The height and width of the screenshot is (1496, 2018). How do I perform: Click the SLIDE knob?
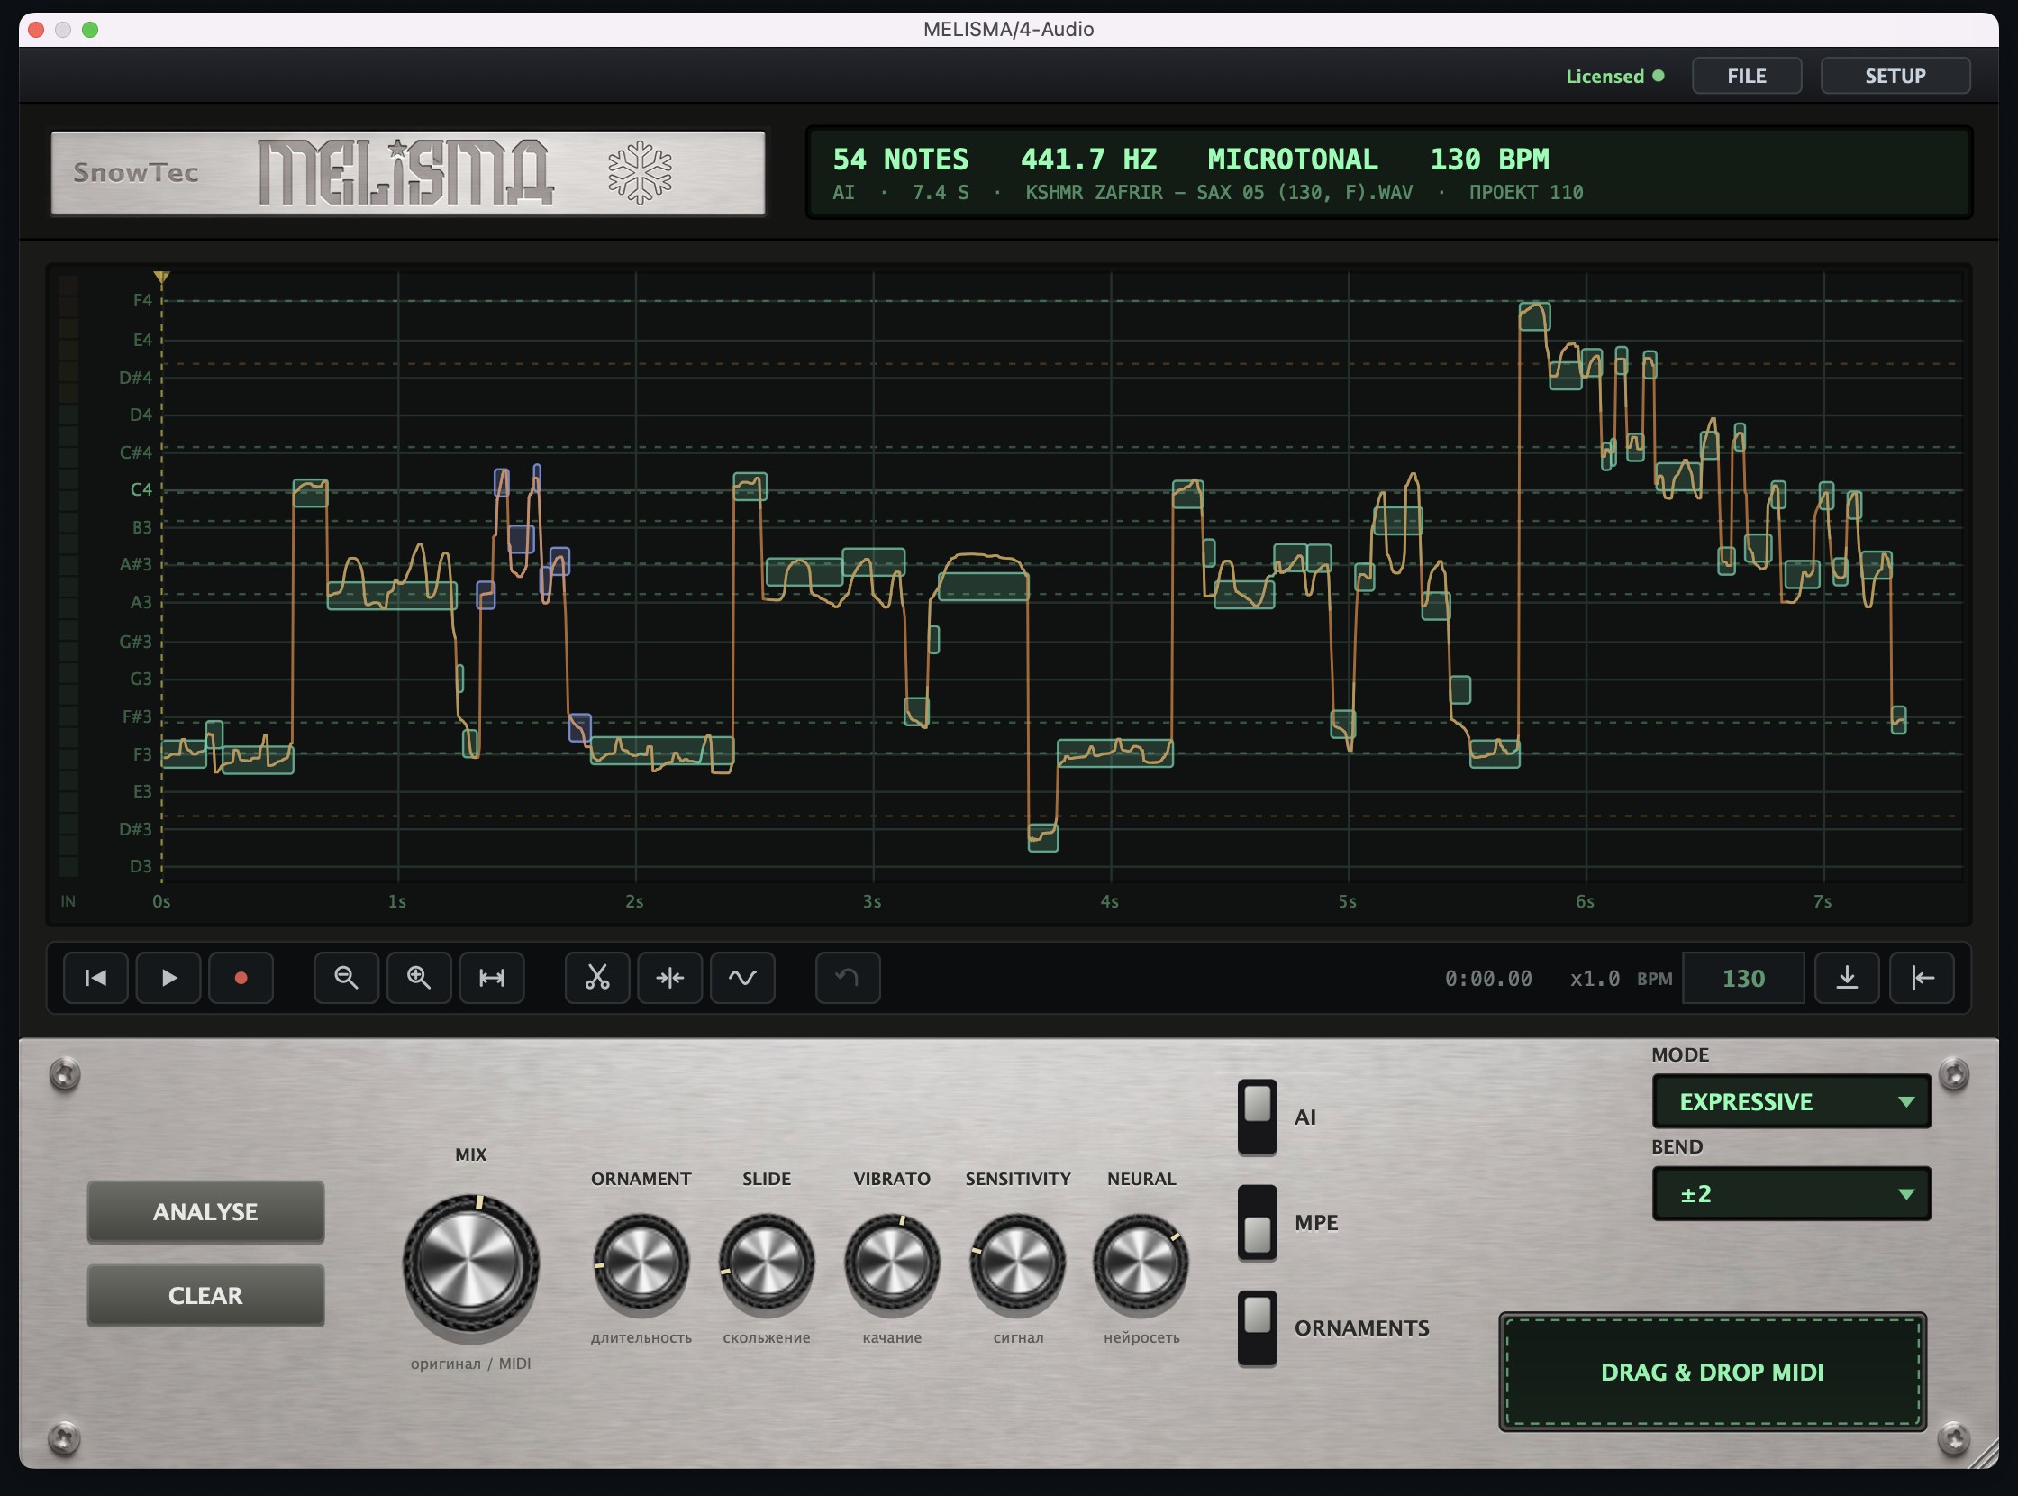[766, 1263]
